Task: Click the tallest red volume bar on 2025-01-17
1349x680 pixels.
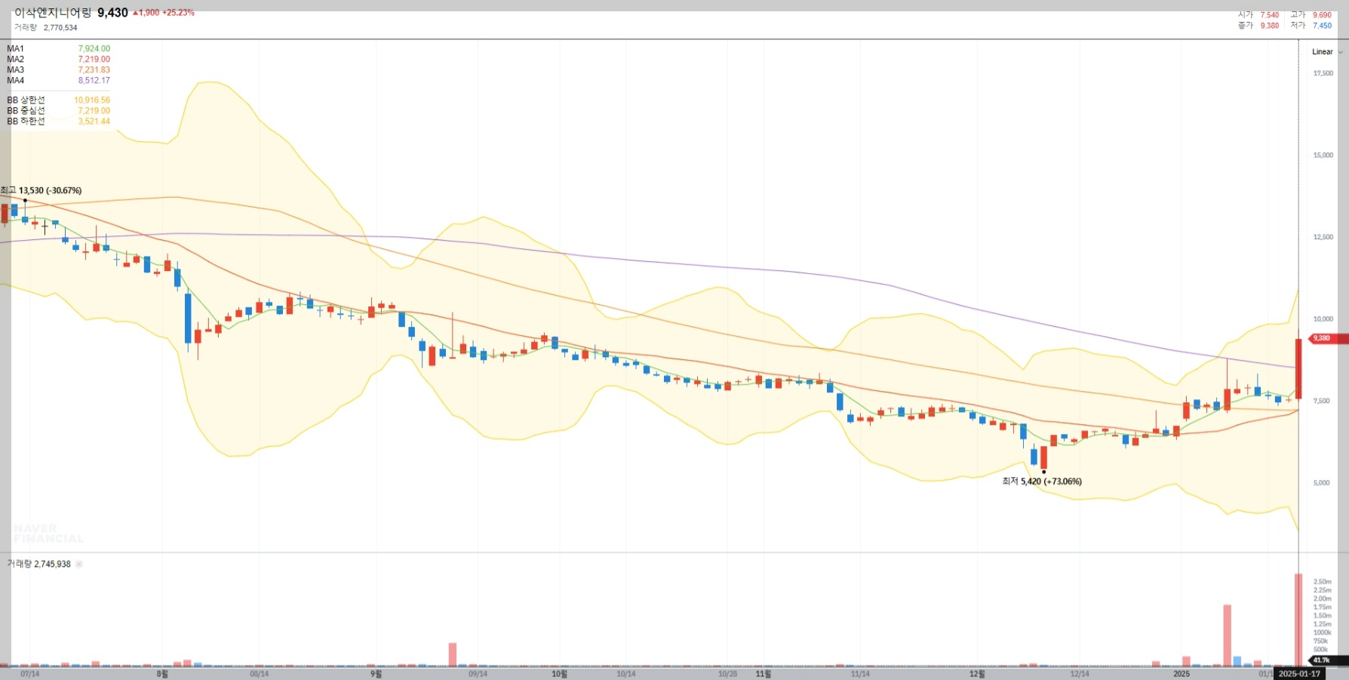Action: [x=1298, y=620]
